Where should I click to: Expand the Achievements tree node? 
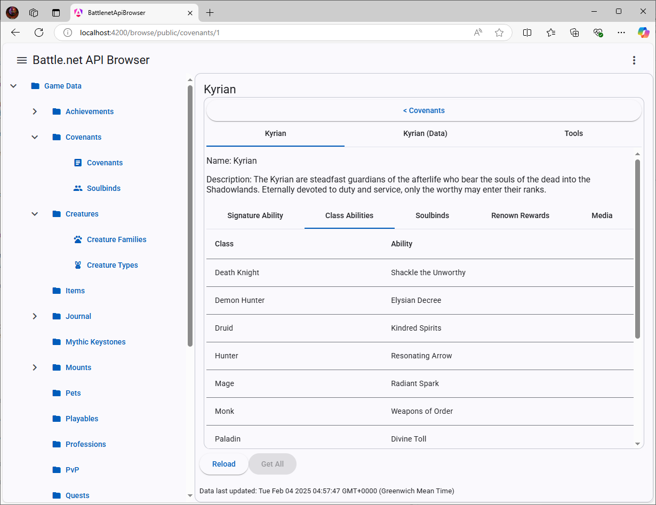(x=35, y=111)
